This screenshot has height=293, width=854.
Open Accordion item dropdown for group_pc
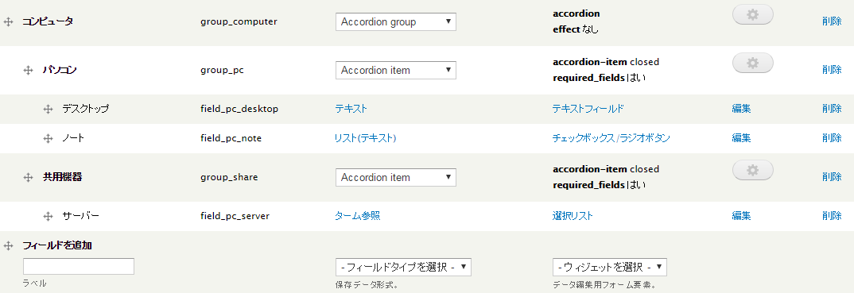(x=396, y=70)
